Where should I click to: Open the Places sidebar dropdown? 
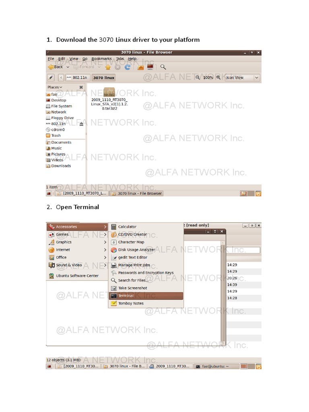[55, 87]
